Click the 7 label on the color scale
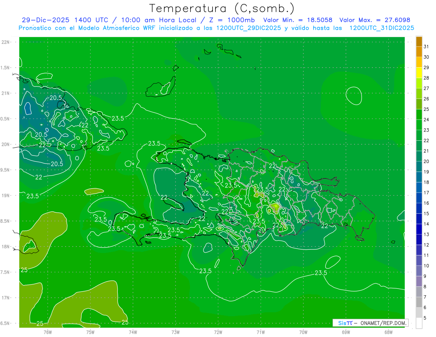436x337 pixels. point(425,297)
